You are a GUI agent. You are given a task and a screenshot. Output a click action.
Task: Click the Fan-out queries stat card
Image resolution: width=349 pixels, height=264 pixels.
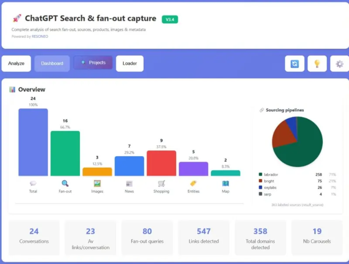click(147, 237)
